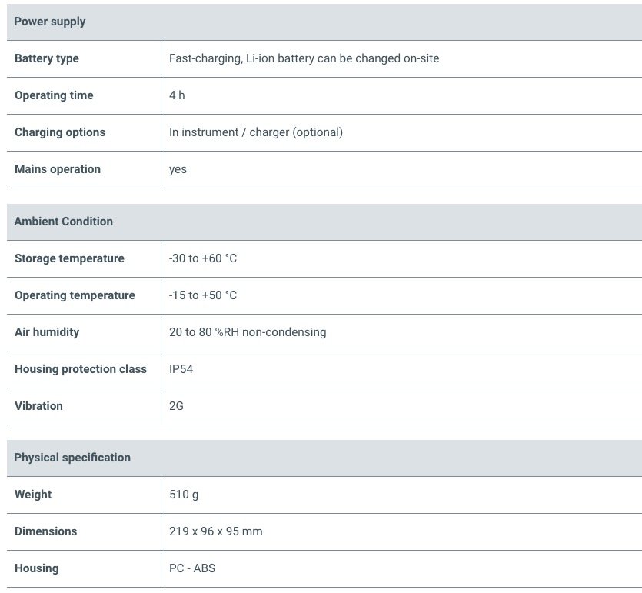Screen dimensions: 642x593
Task: Select the Battery type label
Action: (x=47, y=58)
